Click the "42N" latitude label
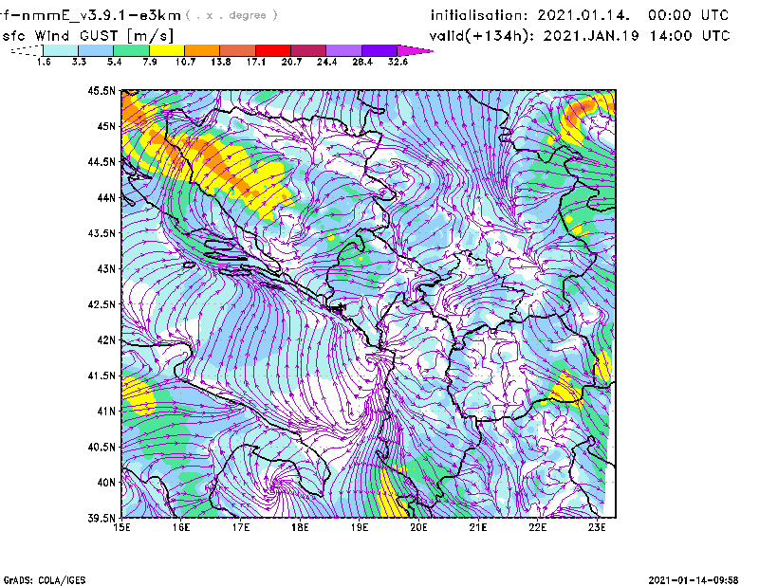The image size is (759, 586). 106,339
